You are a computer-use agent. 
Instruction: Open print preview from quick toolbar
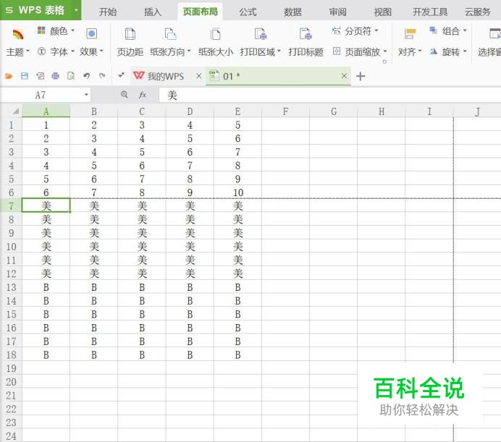tap(71, 76)
